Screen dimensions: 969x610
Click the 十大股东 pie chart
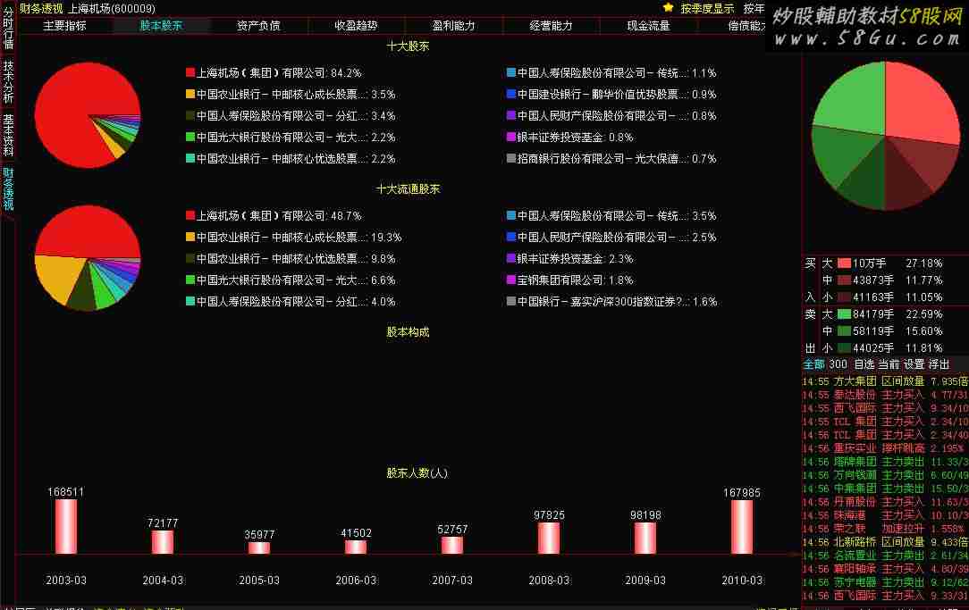[x=88, y=115]
